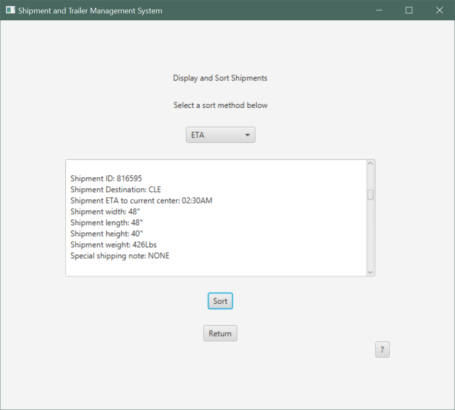The height and width of the screenshot is (410, 455).
Task: Click the scrollbar down arrow
Action: (x=370, y=272)
